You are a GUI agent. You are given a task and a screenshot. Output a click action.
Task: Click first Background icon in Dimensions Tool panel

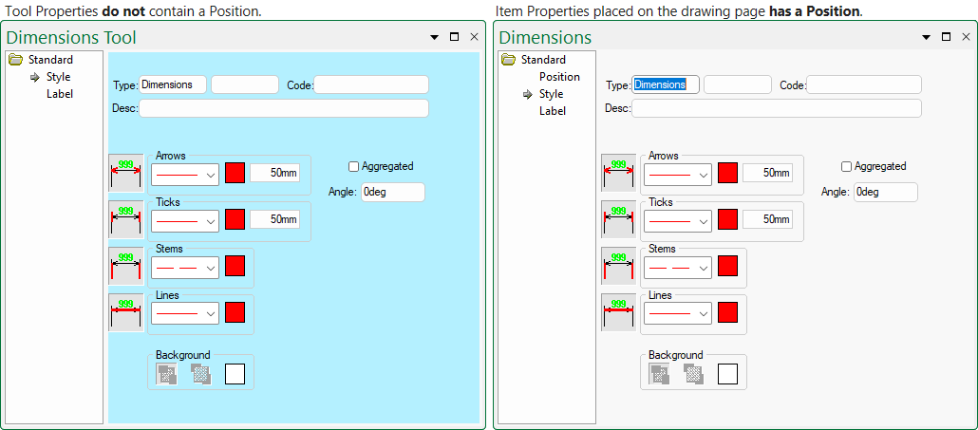click(x=167, y=374)
